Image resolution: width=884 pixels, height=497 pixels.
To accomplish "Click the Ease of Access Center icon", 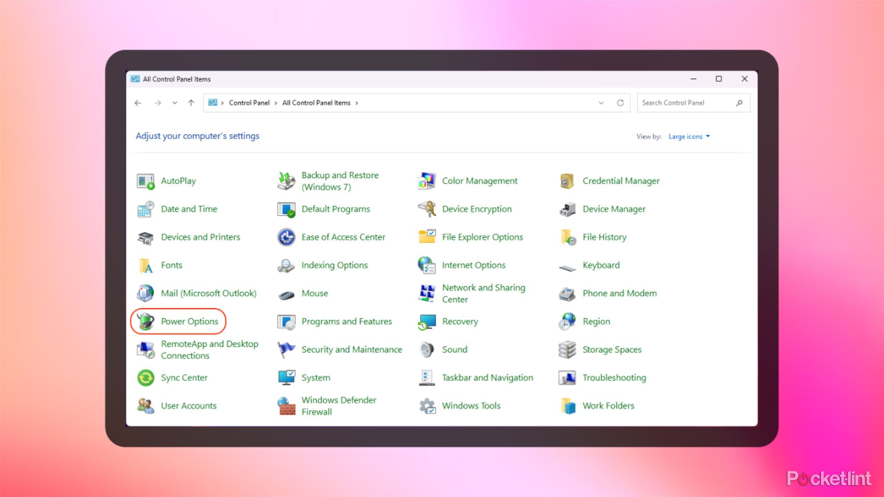I will click(x=286, y=237).
